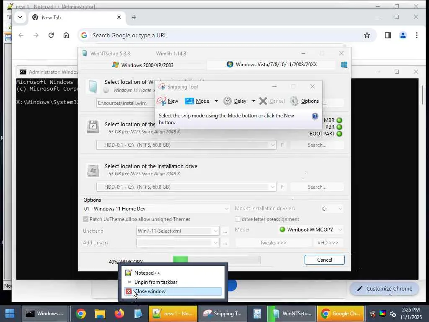Screen dimensions: 429x322
Task: Open Chrome's side panel
Action: (388, 35)
